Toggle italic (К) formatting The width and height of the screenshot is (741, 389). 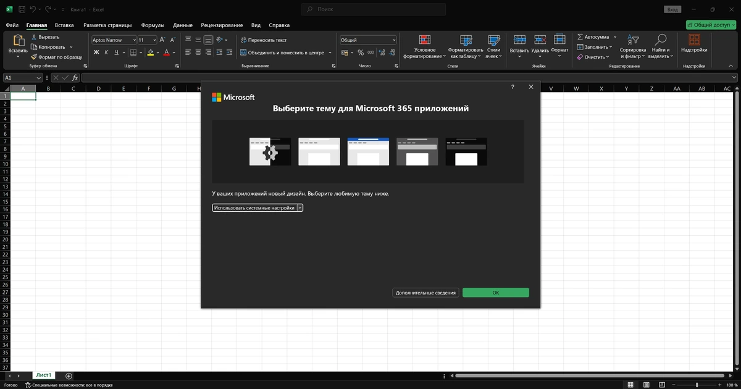pyautogui.click(x=106, y=52)
